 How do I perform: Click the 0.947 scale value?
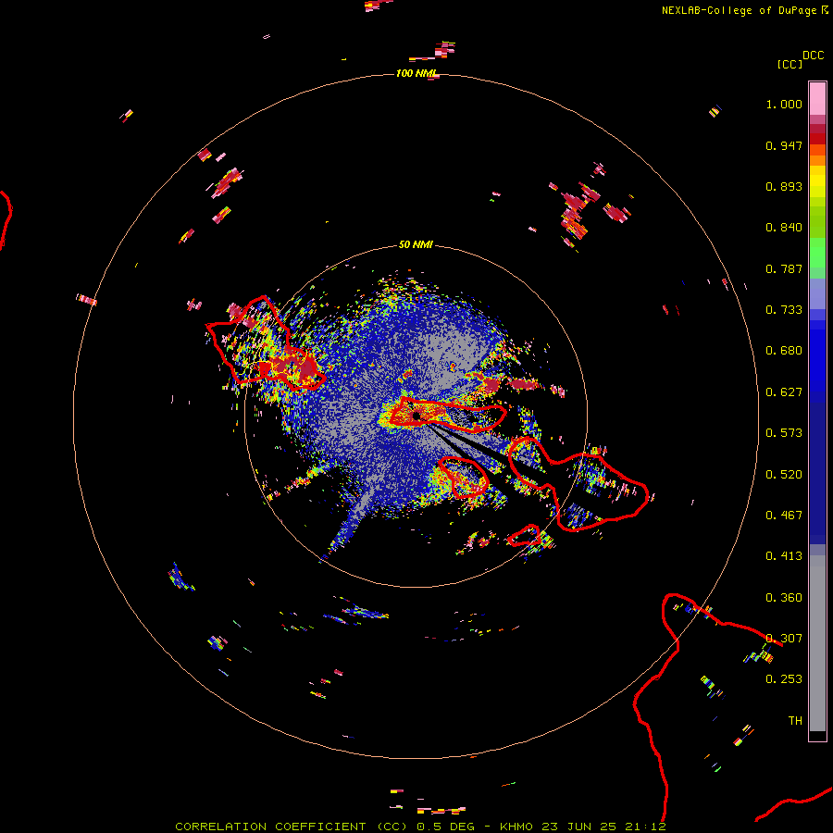[x=784, y=145]
